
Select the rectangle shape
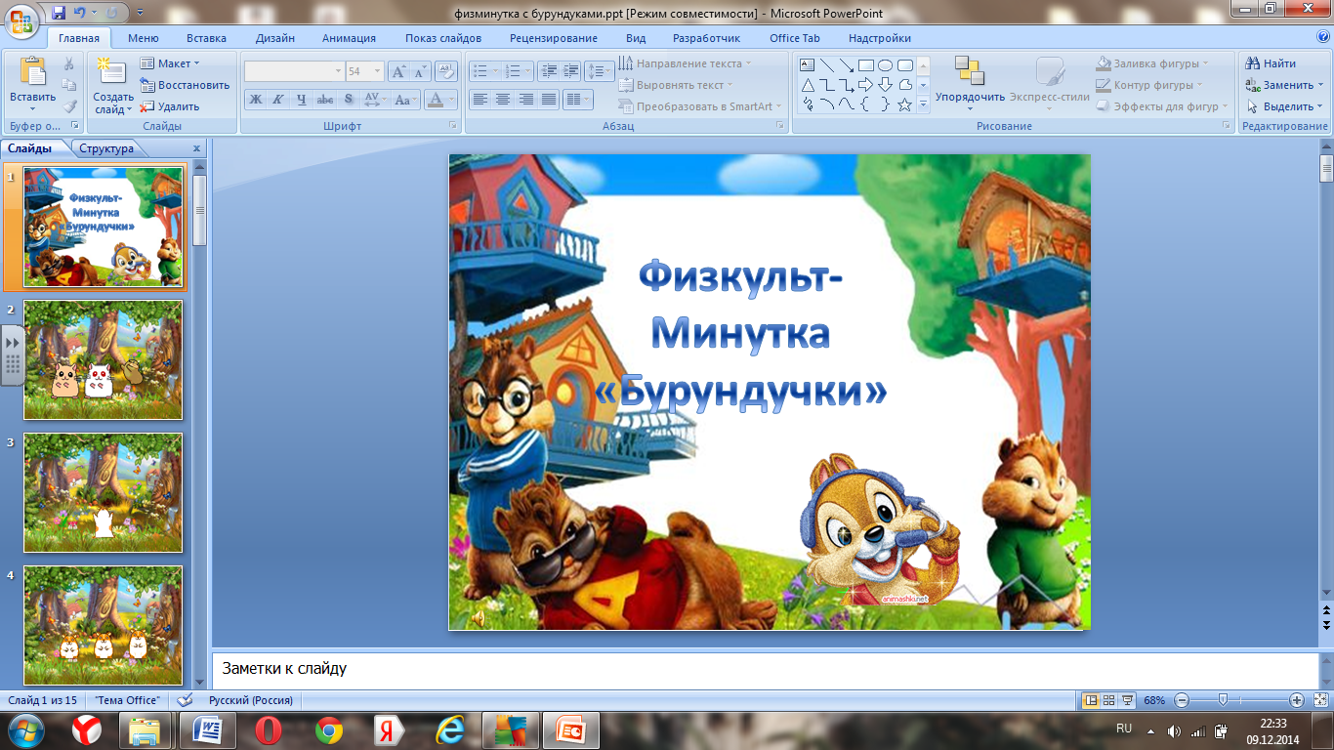click(x=866, y=65)
